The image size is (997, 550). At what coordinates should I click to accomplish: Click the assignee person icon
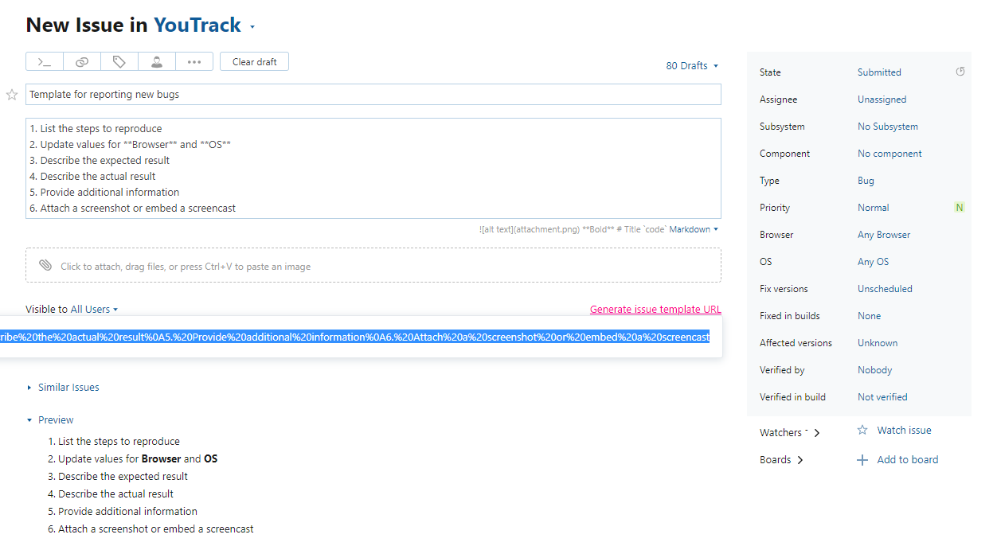(x=157, y=61)
